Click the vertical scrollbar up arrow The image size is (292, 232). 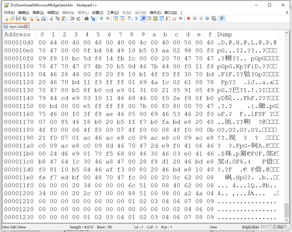[286, 33]
